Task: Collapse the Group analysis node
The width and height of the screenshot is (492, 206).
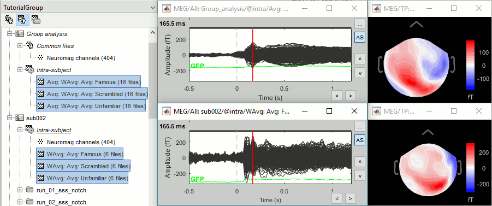Action: 10,33
